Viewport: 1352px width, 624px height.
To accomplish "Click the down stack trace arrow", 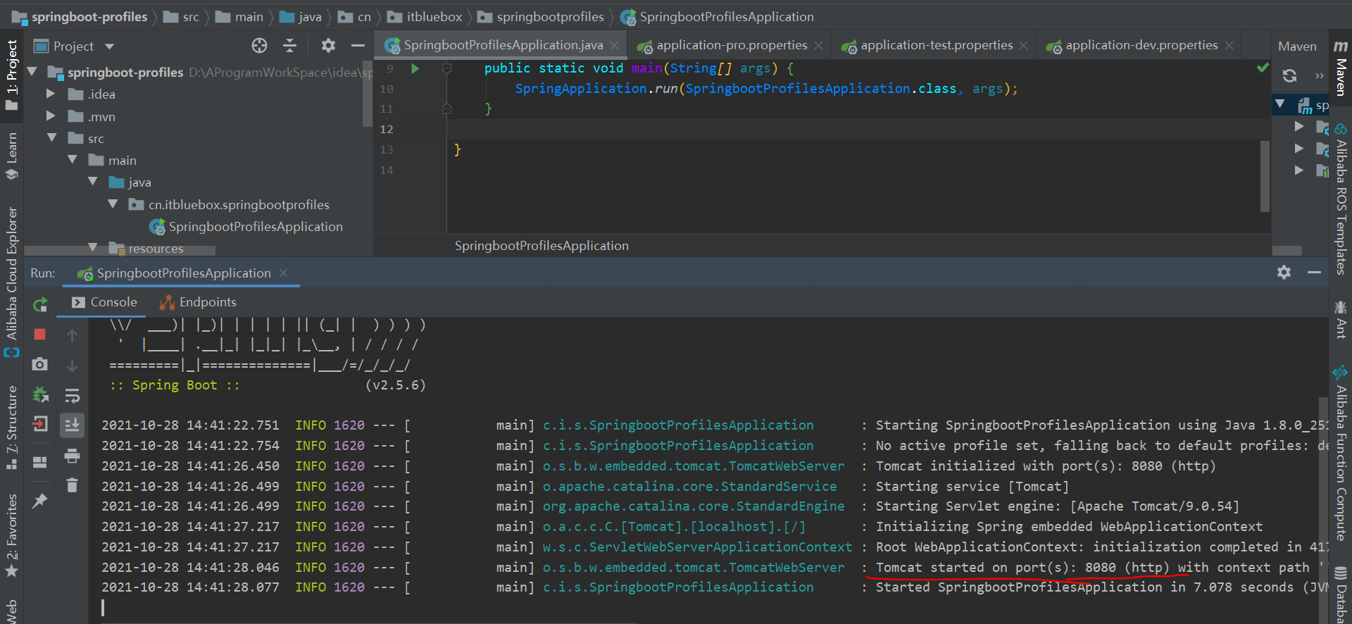I will [72, 366].
